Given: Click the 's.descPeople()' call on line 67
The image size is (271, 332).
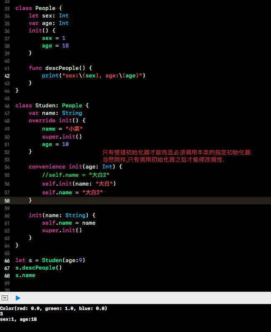Looking at the screenshot, I should point(38,268).
